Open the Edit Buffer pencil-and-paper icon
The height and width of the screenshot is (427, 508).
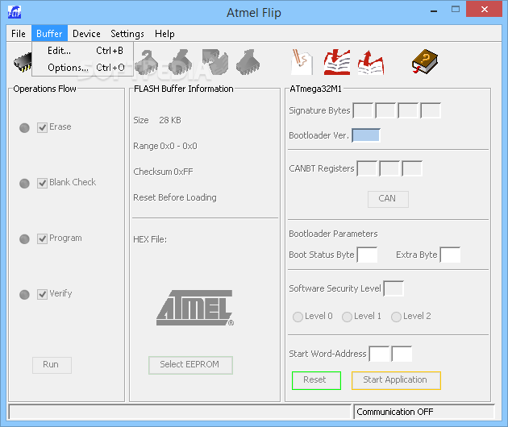point(302,62)
